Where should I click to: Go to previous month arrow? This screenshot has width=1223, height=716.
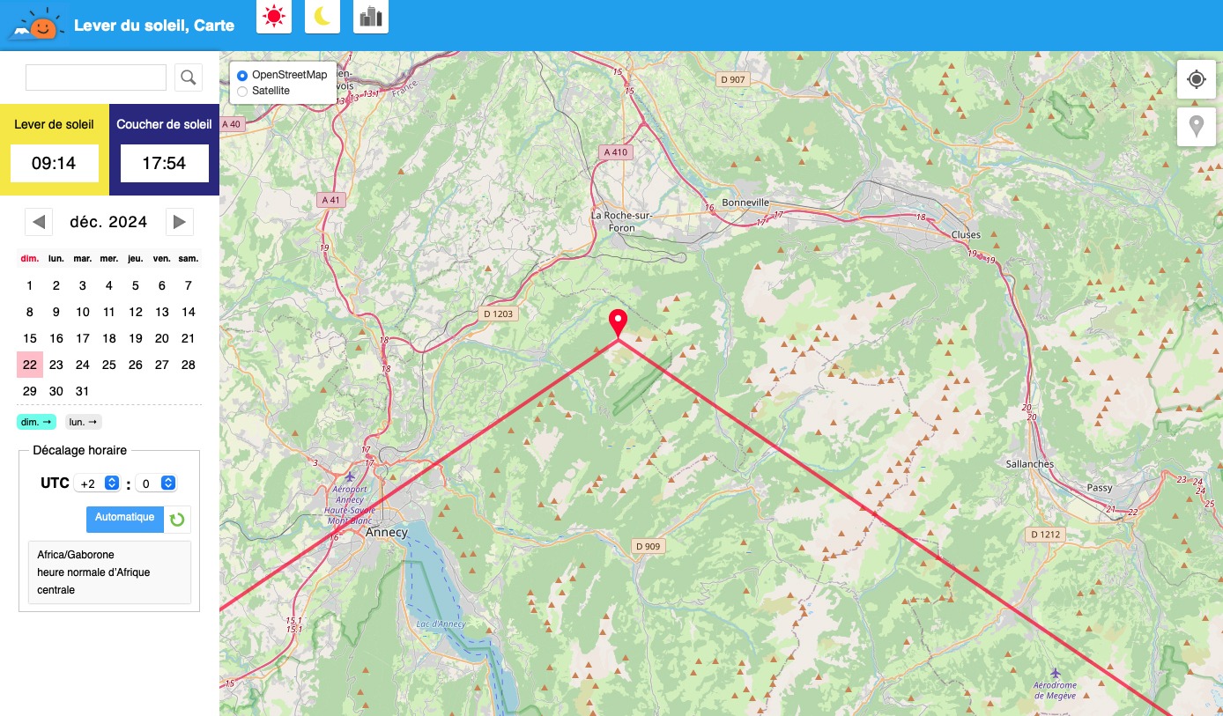click(39, 222)
